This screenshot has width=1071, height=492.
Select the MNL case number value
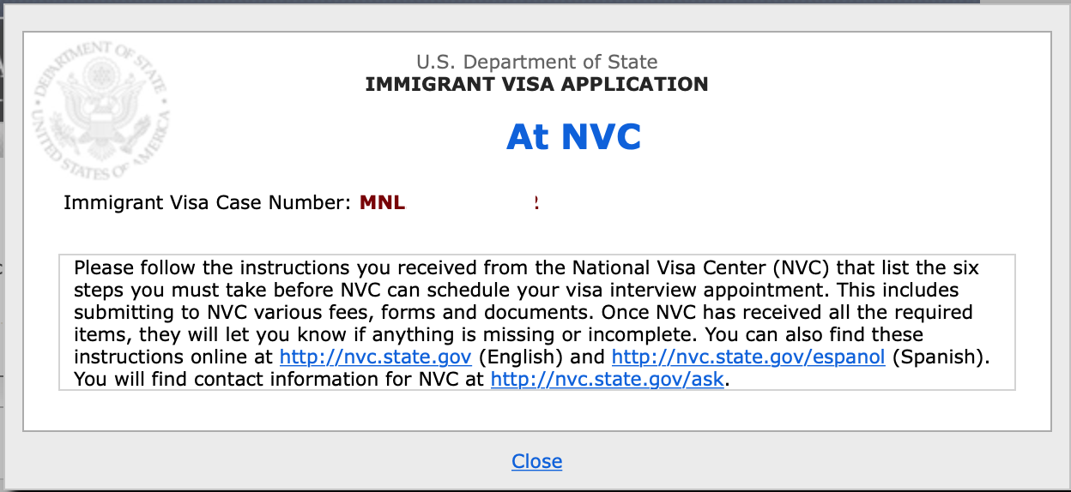pos(450,203)
